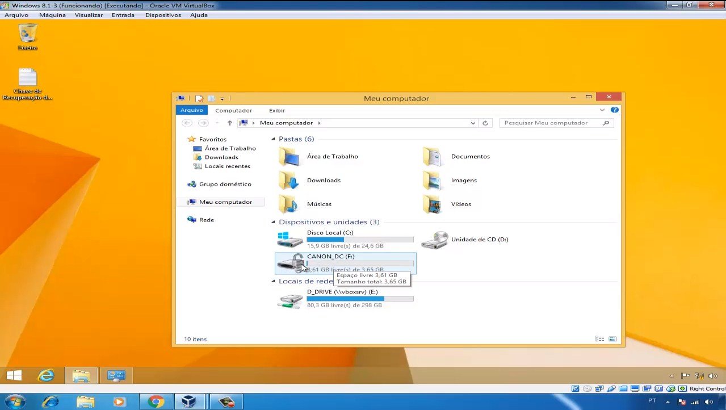Screen dimensions: 726x410
Task: Click the New folder quick access icon
Action: click(x=211, y=98)
